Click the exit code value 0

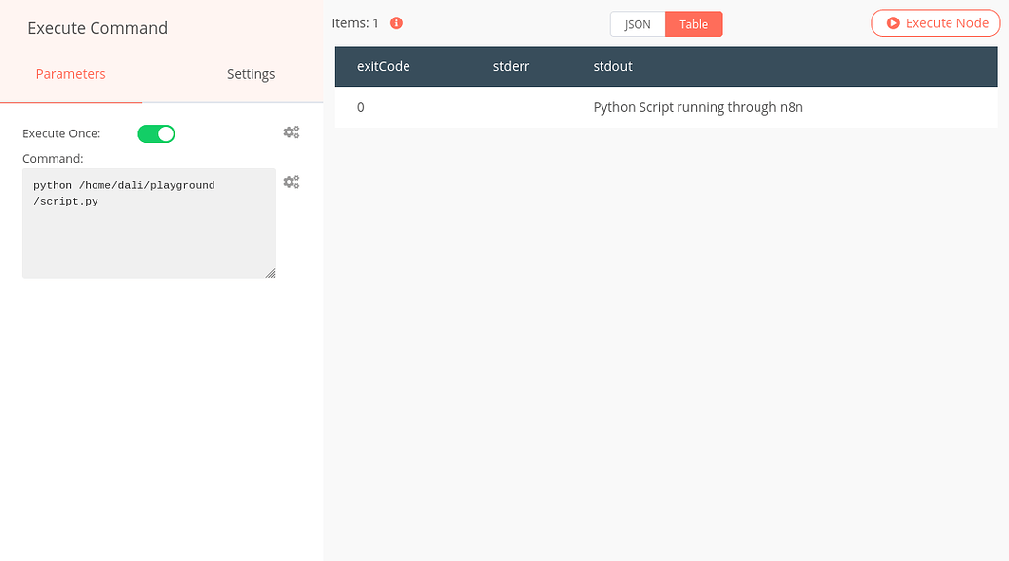[x=360, y=107]
